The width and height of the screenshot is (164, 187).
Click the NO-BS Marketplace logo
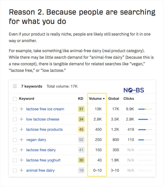(134, 90)
